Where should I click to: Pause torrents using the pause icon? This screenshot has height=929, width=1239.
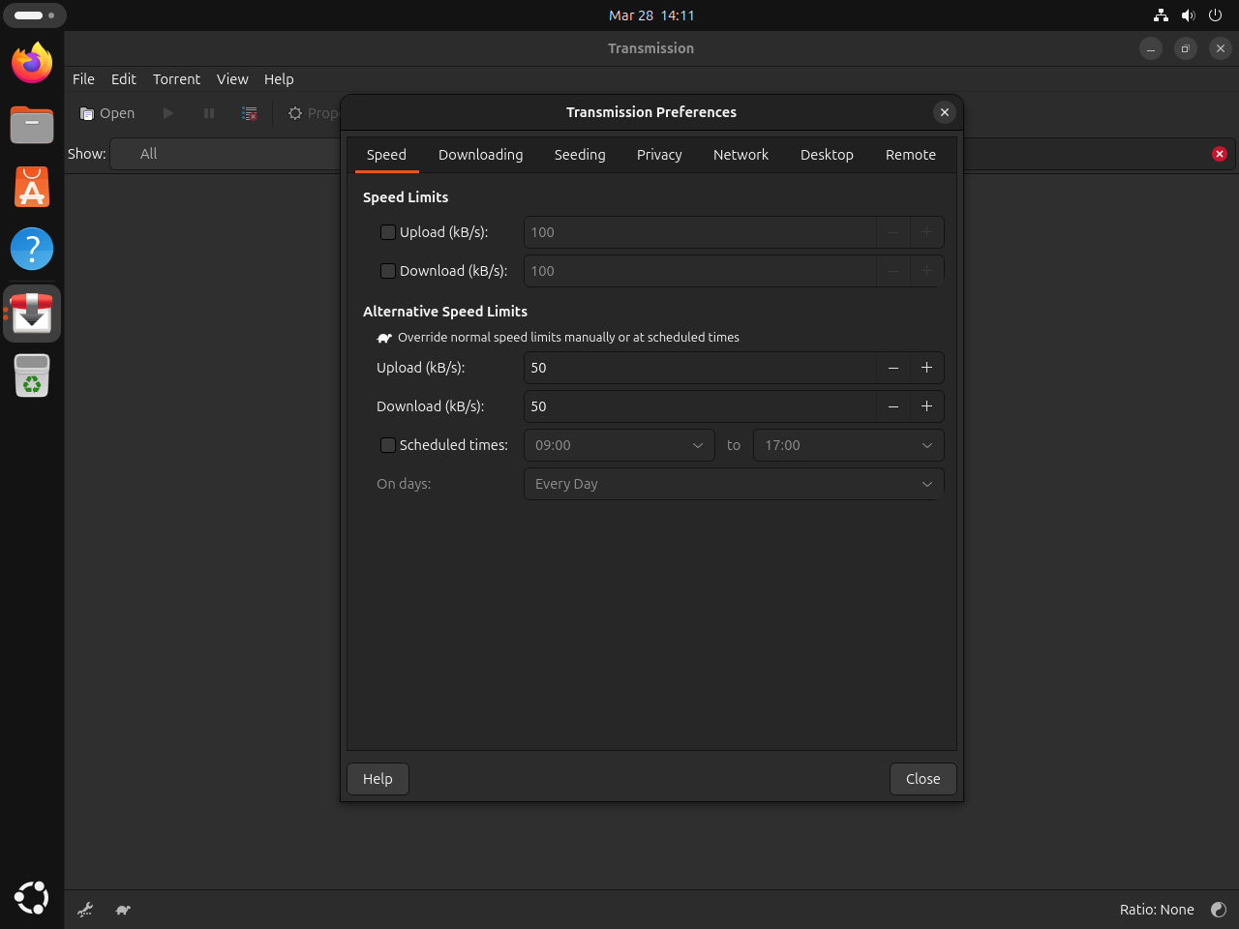208,113
